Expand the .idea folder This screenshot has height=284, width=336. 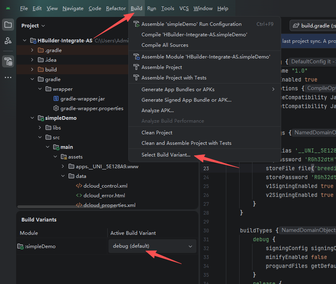click(x=32, y=60)
